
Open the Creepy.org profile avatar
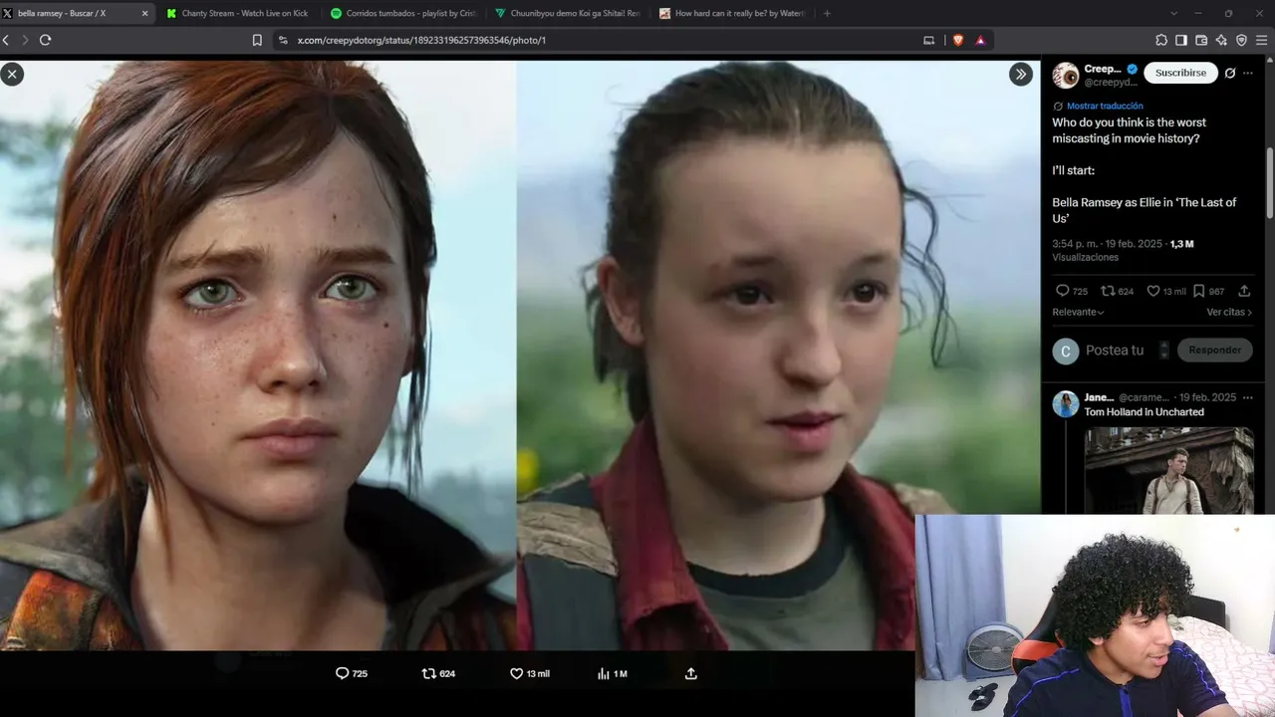tap(1066, 75)
